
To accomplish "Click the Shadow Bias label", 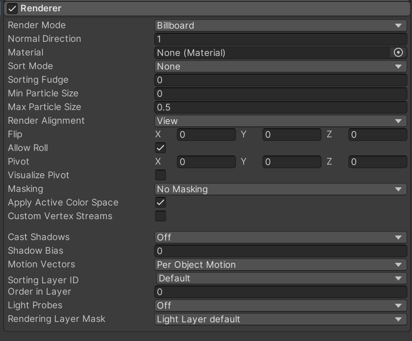I will point(35,251).
